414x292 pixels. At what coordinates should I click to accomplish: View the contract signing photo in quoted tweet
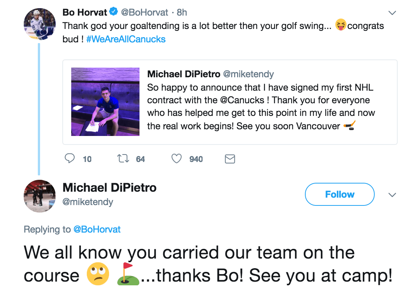(x=105, y=101)
